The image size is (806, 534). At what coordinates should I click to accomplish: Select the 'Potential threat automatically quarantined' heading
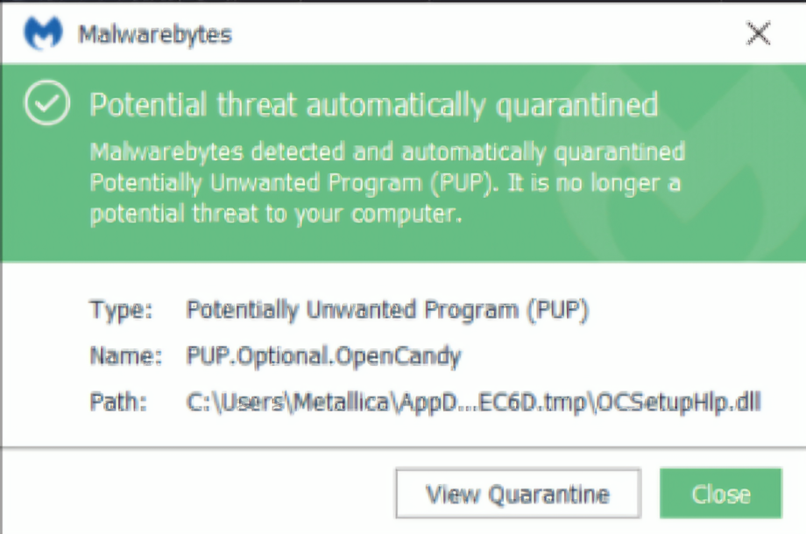[374, 105]
